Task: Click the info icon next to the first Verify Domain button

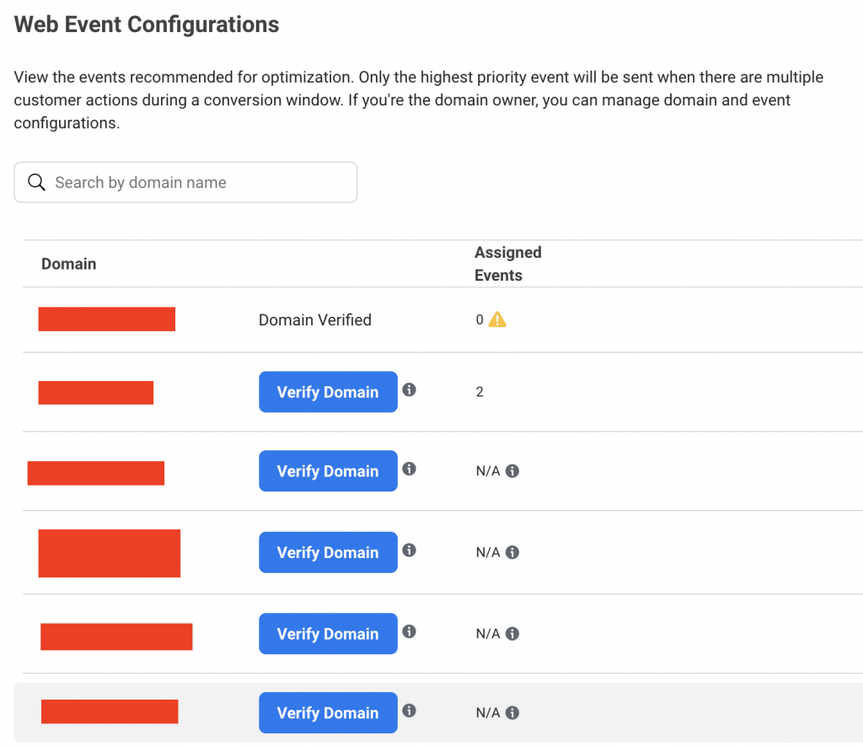Action: click(x=409, y=389)
